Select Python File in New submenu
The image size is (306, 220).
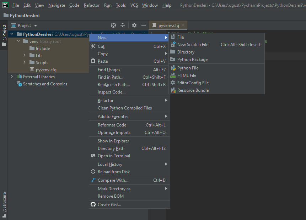(x=217, y=68)
